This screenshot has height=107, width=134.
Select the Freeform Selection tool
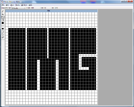3,34
